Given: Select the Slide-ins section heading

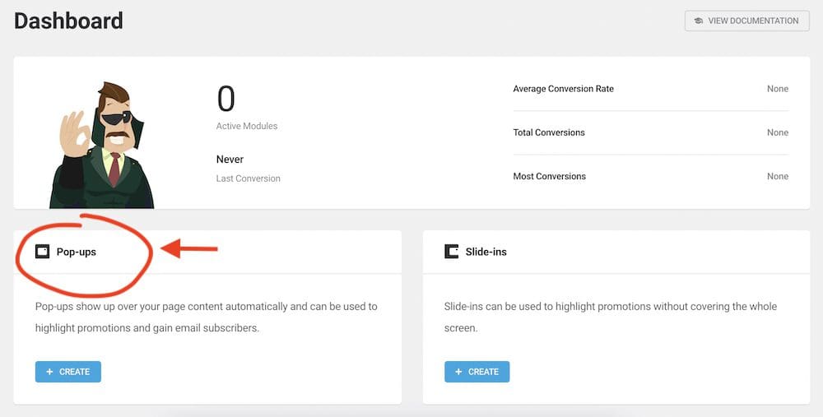Looking at the screenshot, I should [486, 252].
